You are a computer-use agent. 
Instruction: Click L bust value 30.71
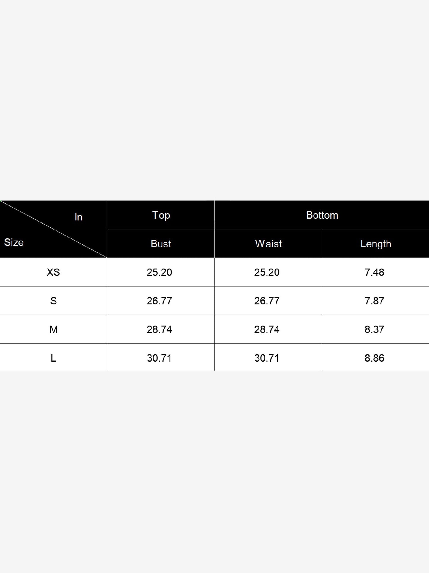tap(159, 358)
